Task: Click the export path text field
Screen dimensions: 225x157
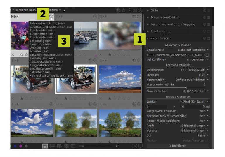Action: (176, 55)
